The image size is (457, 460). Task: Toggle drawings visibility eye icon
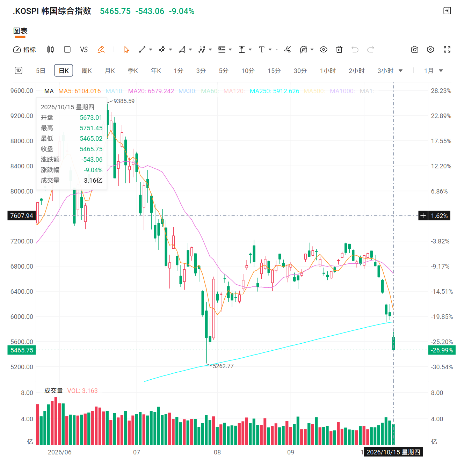[x=324, y=50]
